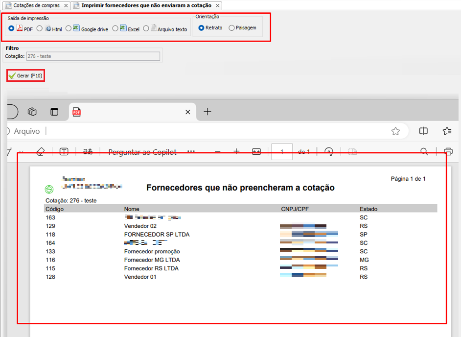Open the browser split screen icon
Viewport: 461px width, 337px height.
click(x=423, y=131)
